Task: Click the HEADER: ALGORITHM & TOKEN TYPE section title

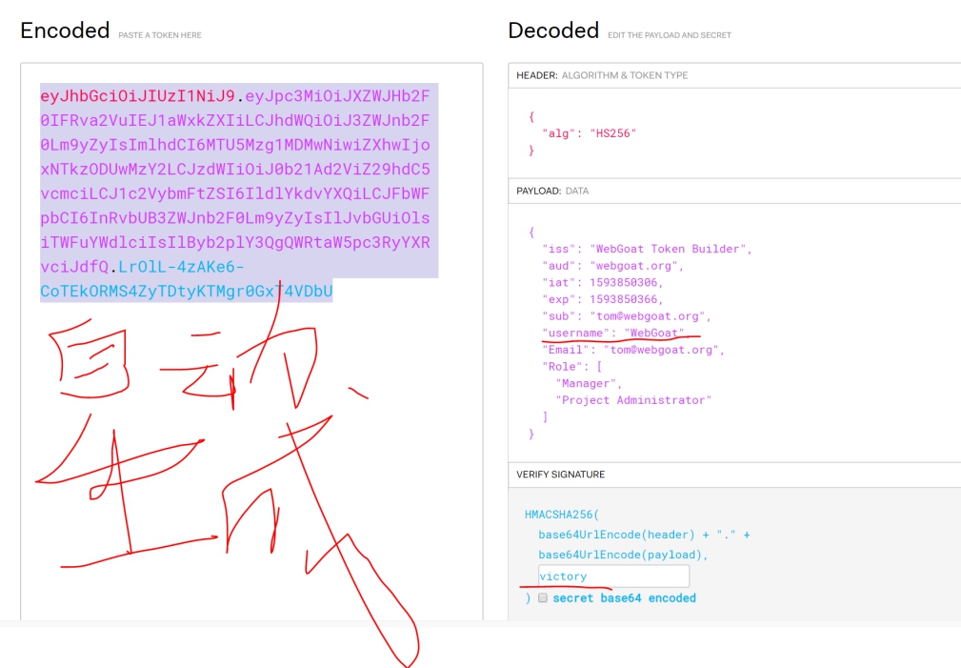Action: pos(602,75)
